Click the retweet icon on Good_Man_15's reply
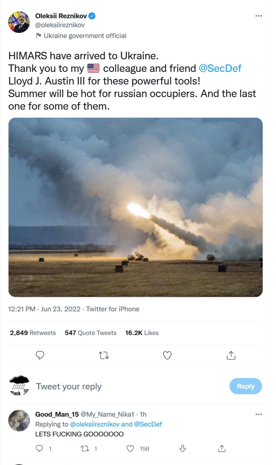This screenshot has height=465, width=276. (x=86, y=449)
